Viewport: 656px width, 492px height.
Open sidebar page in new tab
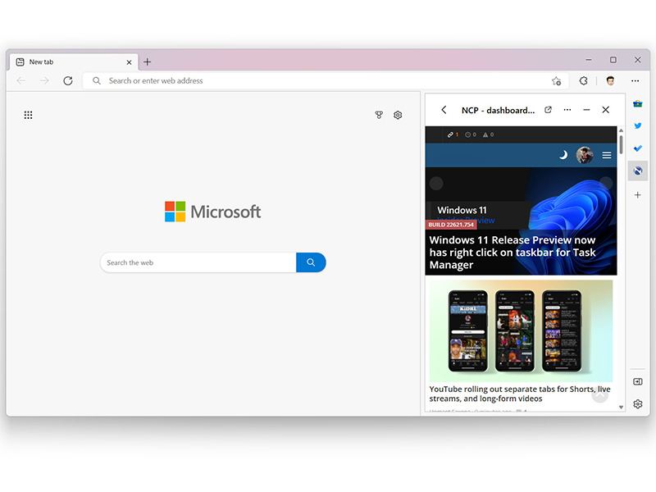(x=548, y=110)
